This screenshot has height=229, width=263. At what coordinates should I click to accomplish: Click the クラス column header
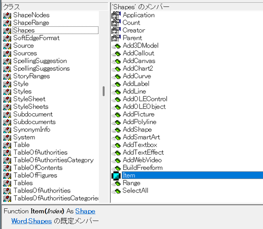pyautogui.click(x=55, y=7)
